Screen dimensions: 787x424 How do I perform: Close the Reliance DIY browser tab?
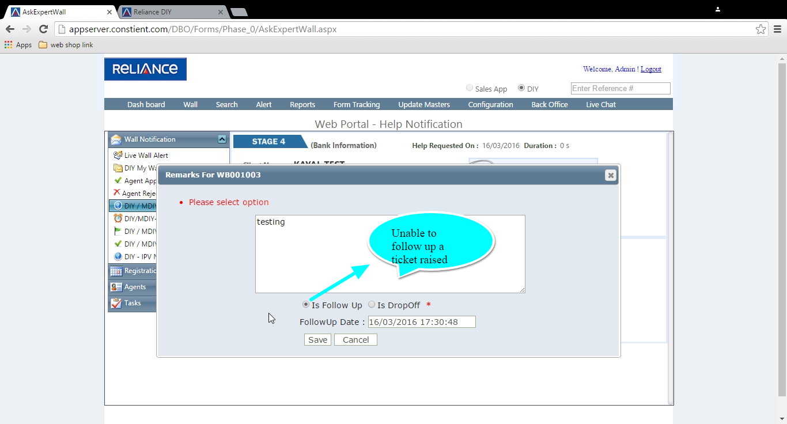tap(220, 12)
